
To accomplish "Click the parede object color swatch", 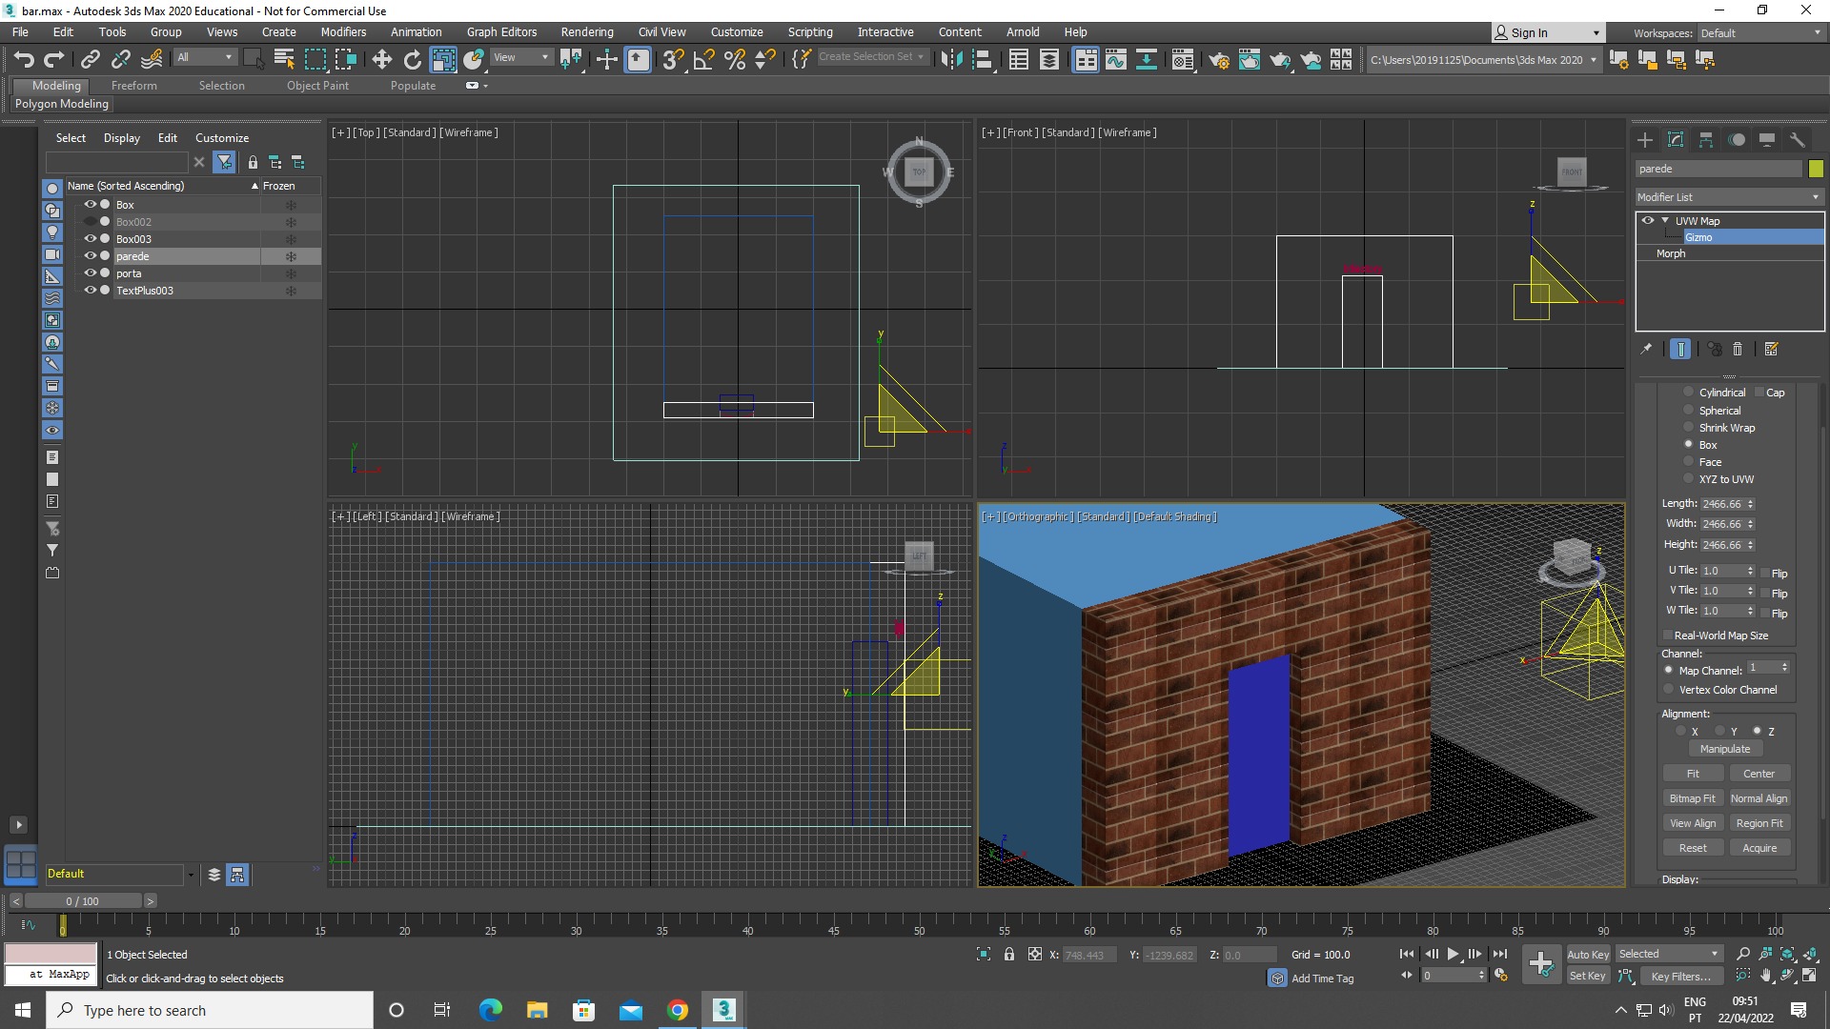I will 1816,169.
